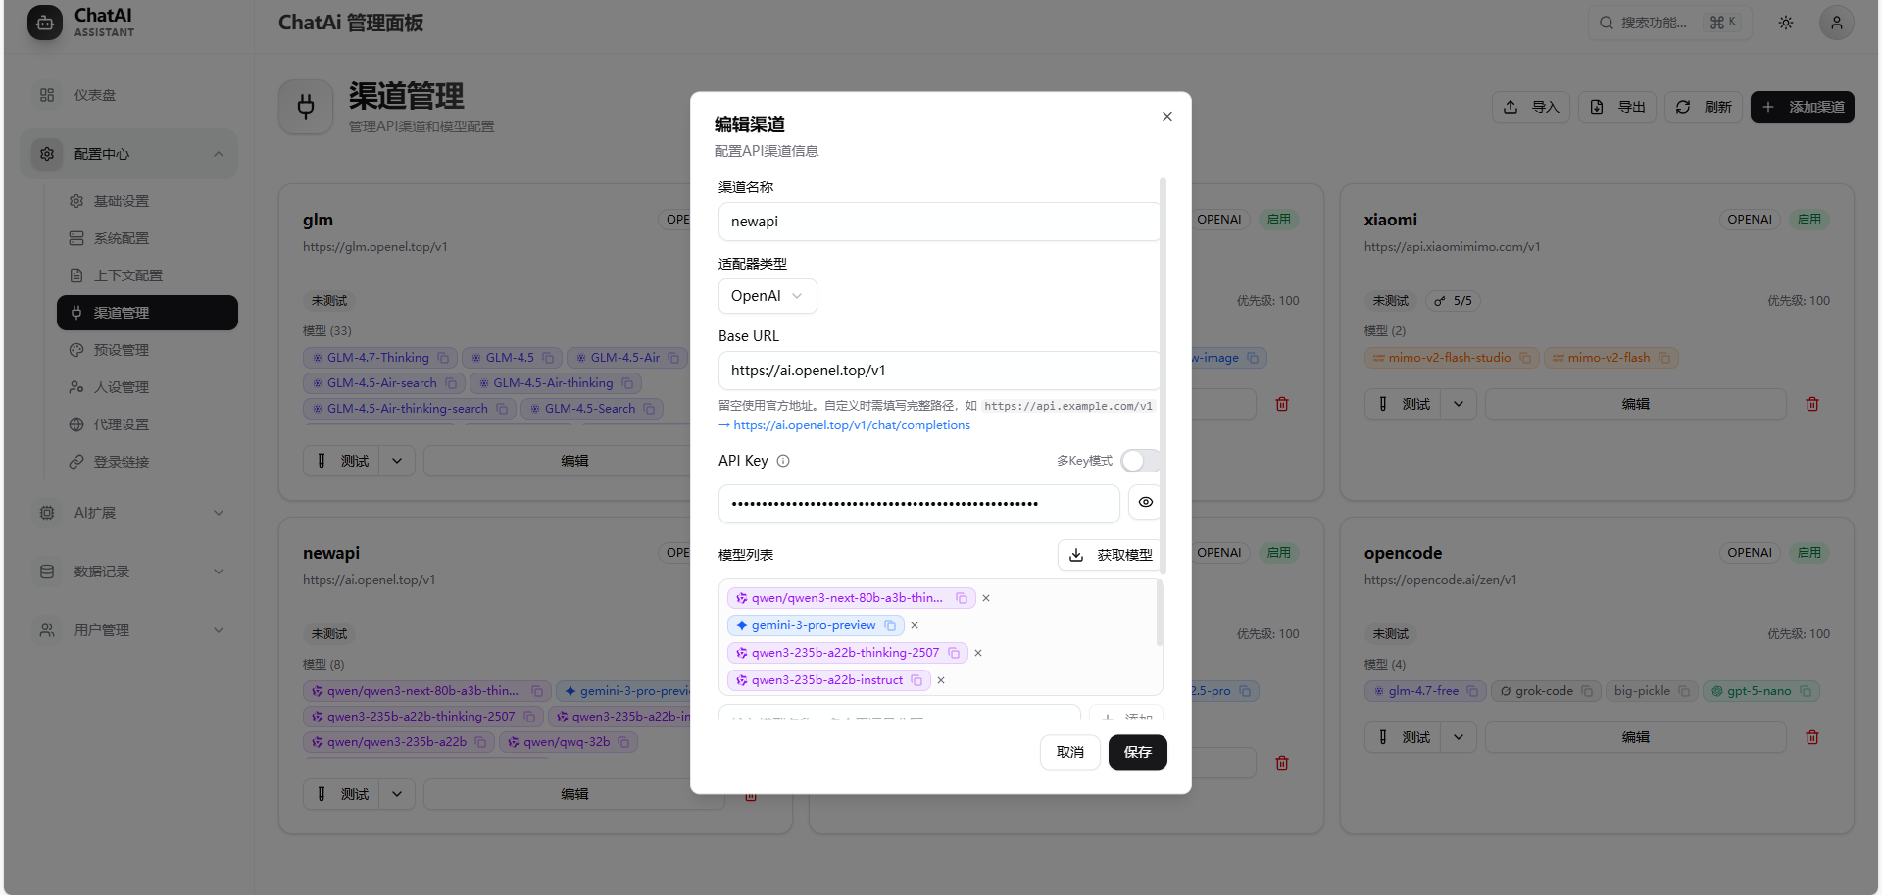1882x895 pixels.
Task: Delete the opencode channel with trash icon
Action: (1811, 737)
